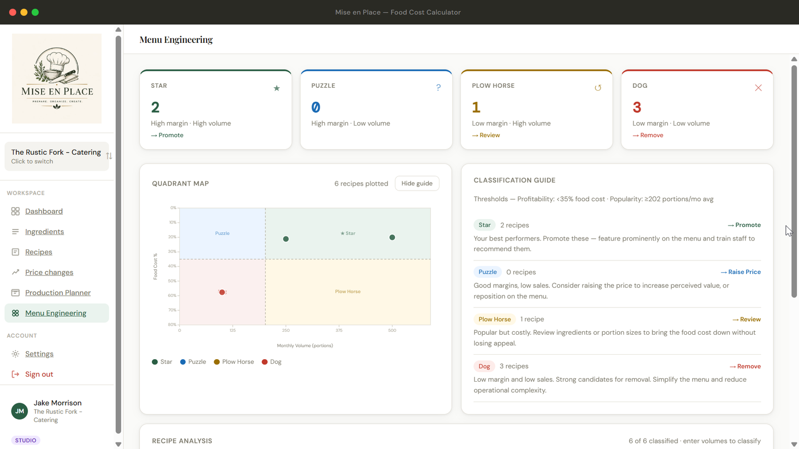The image size is (799, 449).
Task: Click the Mise en Place logo
Action: pos(57,79)
